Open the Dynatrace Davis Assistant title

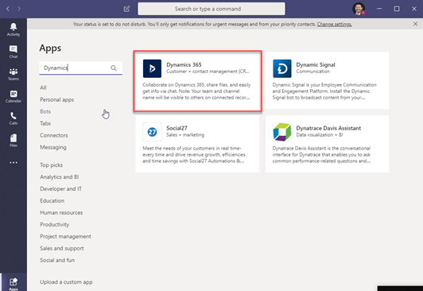[328, 128]
